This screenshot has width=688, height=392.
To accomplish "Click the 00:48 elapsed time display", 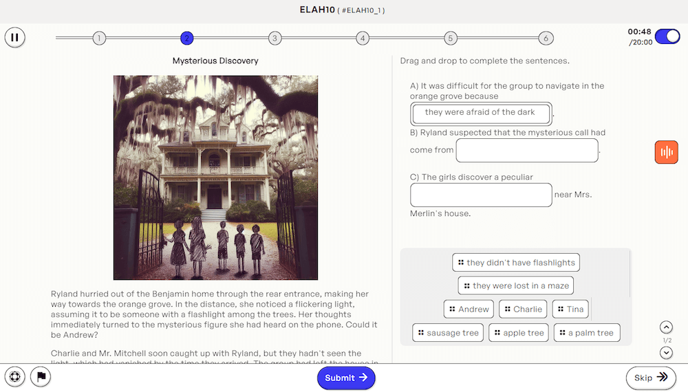I will [x=639, y=32].
